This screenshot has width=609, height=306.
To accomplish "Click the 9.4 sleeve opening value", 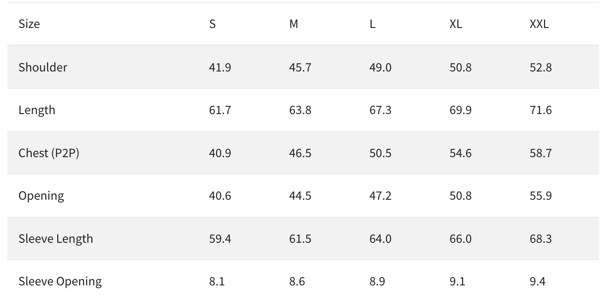I will (x=538, y=281).
